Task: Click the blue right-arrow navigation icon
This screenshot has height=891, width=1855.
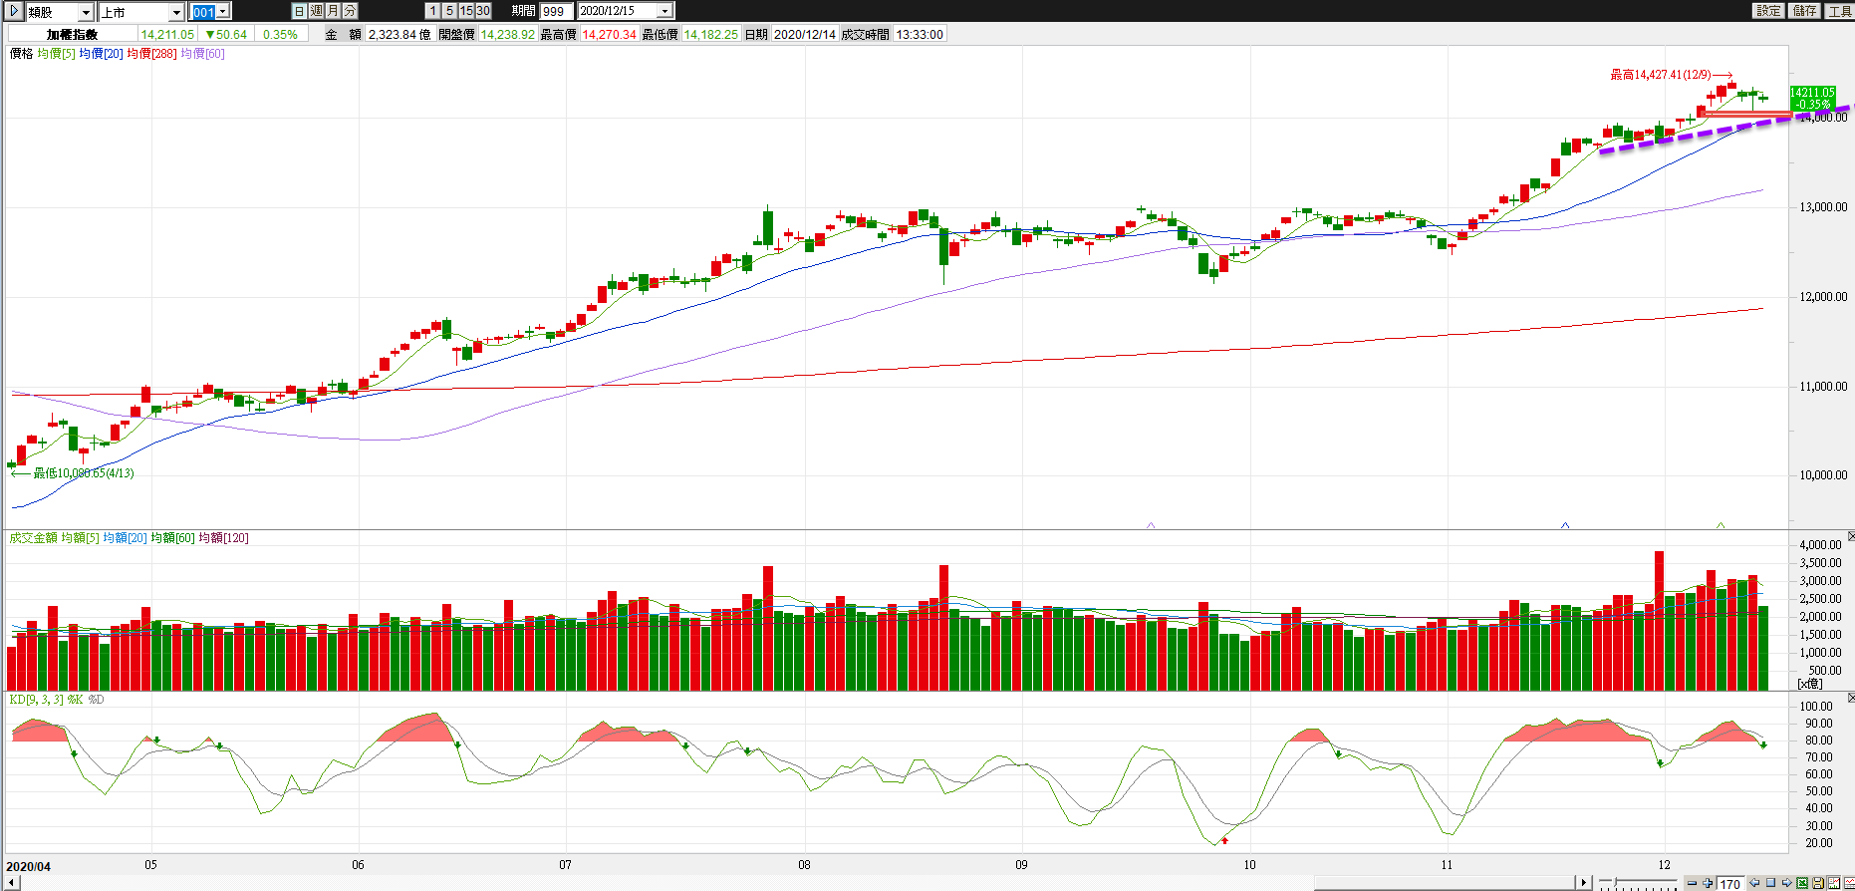Action: click(x=1786, y=883)
